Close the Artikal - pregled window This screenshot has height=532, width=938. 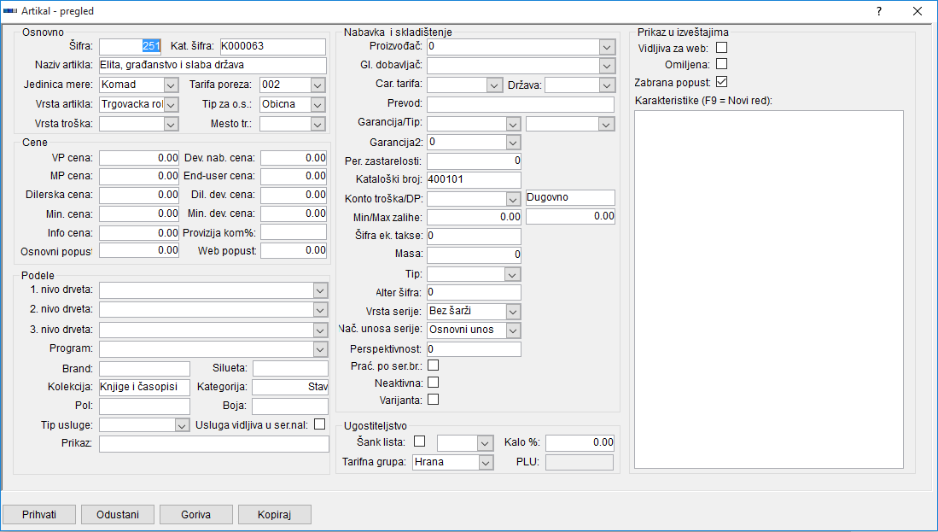click(x=918, y=11)
